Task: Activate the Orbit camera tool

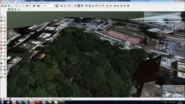Action: tap(1, 63)
